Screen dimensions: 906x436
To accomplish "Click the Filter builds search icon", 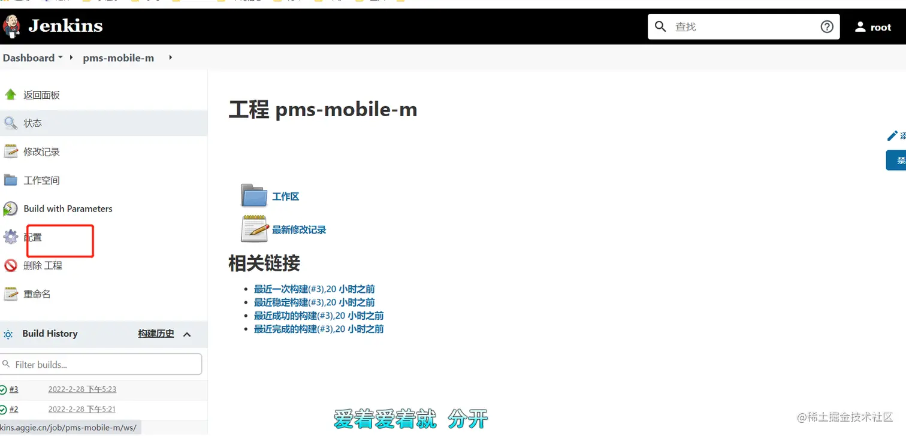I will (6, 364).
